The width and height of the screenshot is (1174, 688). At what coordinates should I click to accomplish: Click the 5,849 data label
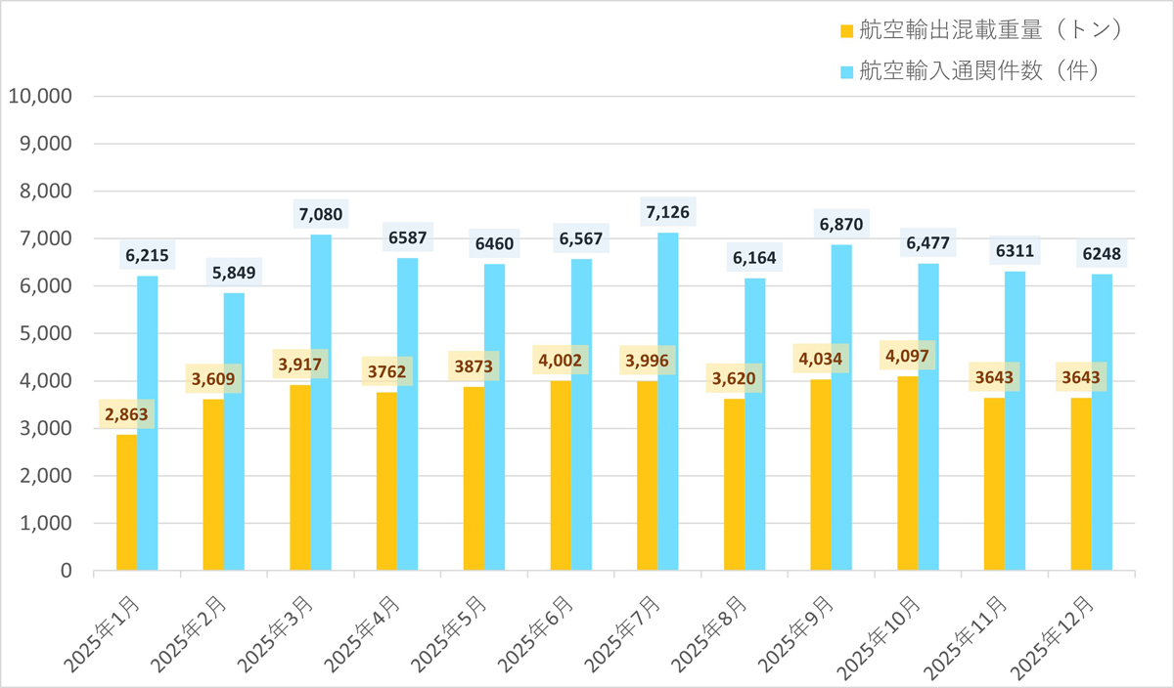pos(234,271)
